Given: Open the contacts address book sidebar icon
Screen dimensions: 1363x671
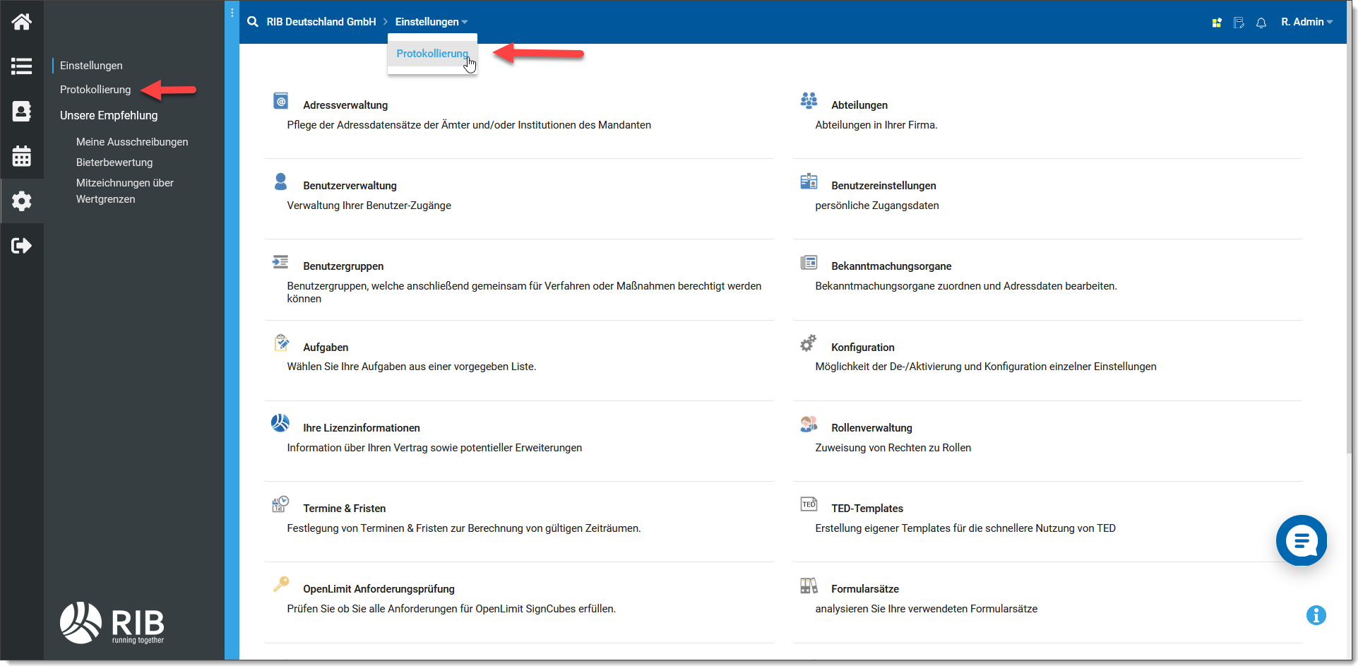Looking at the screenshot, I should click(x=21, y=112).
